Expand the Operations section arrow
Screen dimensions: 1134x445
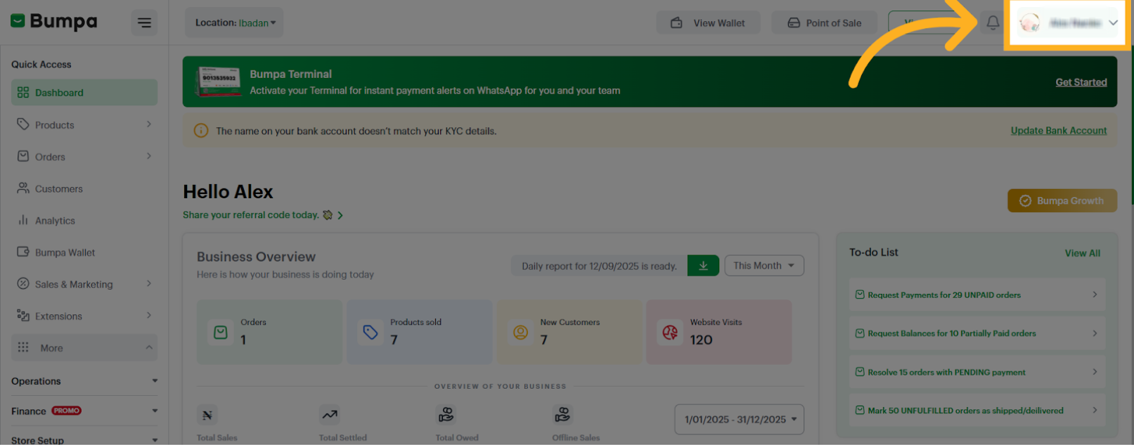click(x=155, y=381)
